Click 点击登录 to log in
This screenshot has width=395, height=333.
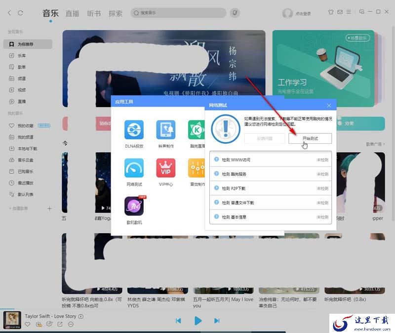coord(303,14)
